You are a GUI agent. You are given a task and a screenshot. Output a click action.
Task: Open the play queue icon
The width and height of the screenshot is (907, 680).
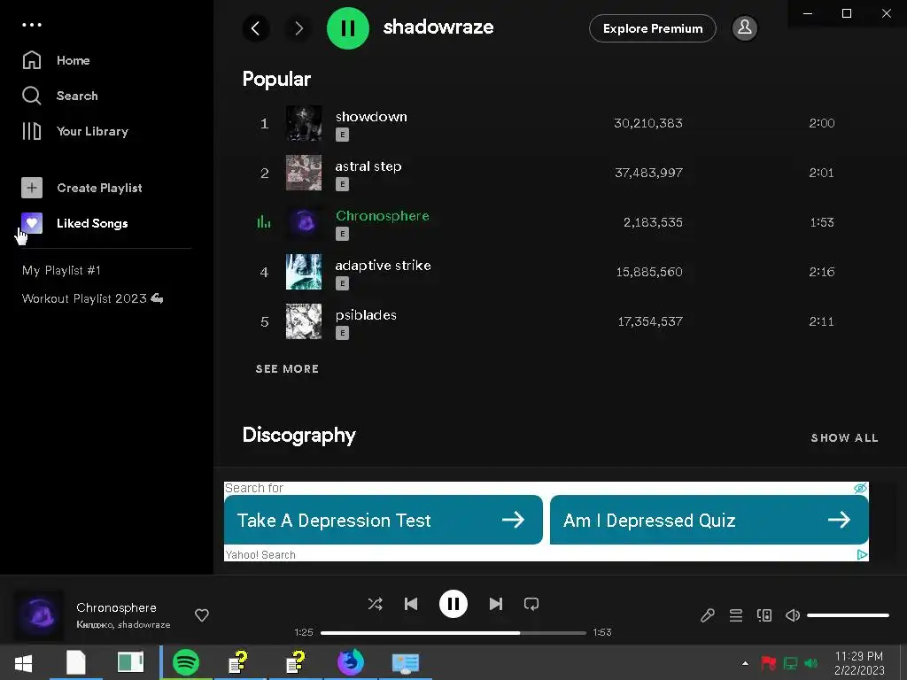[736, 615]
